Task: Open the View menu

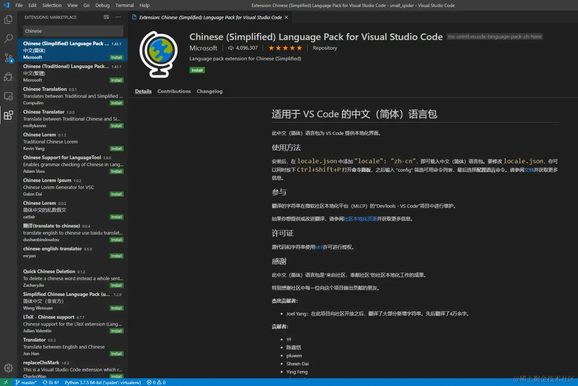Action: tap(72, 5)
